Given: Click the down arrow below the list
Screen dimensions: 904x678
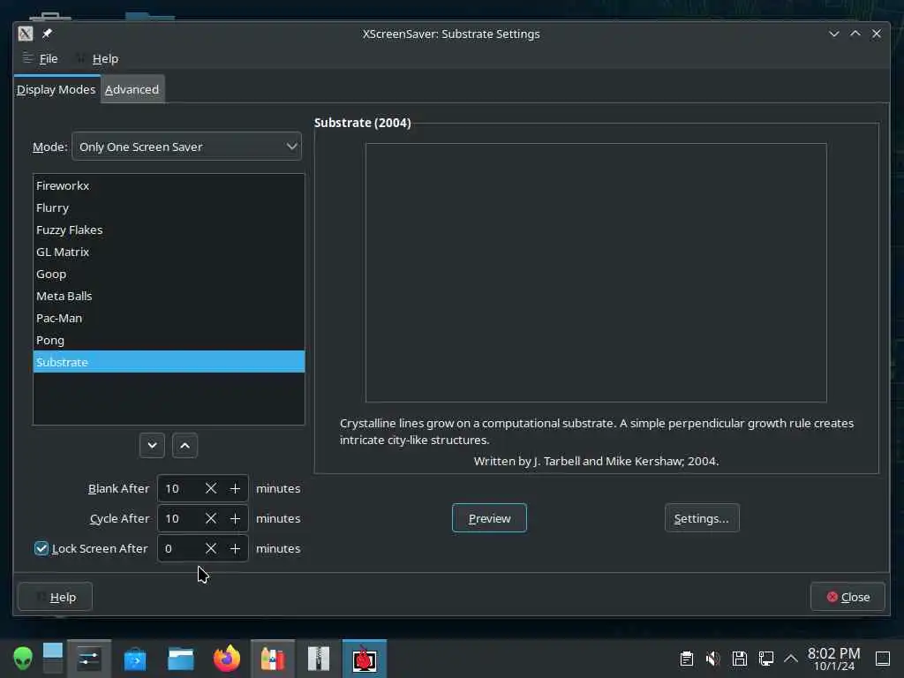Looking at the screenshot, I should (x=152, y=445).
